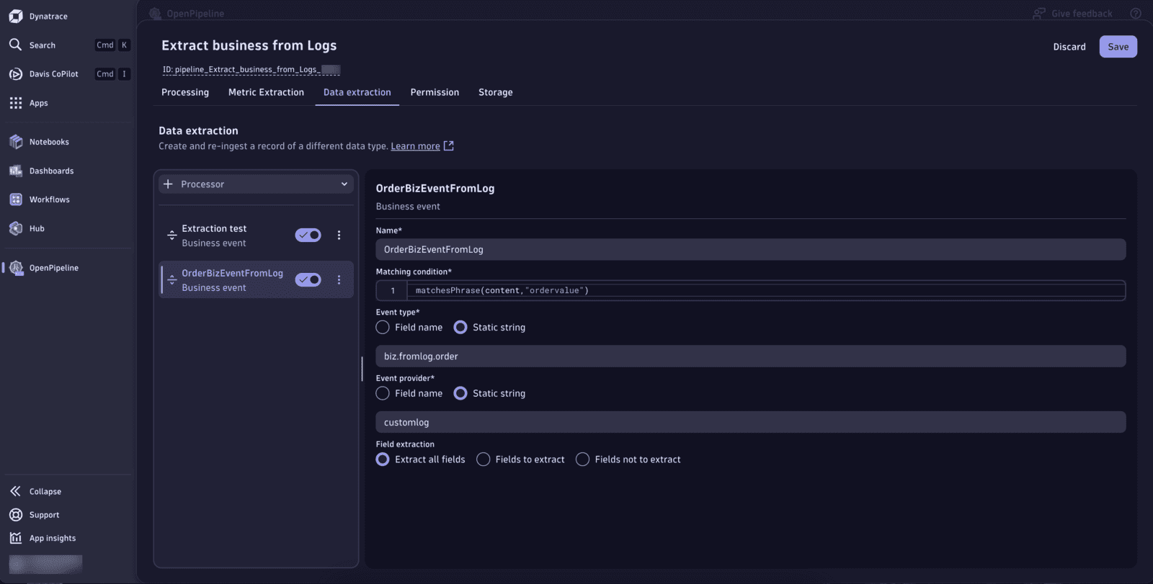Open the Apps grid icon

pos(16,103)
